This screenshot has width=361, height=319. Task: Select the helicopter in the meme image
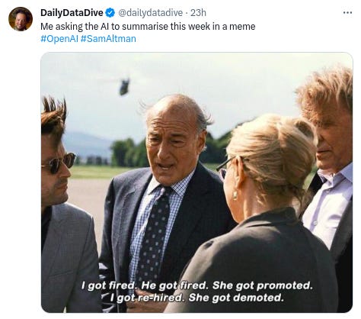[124, 86]
